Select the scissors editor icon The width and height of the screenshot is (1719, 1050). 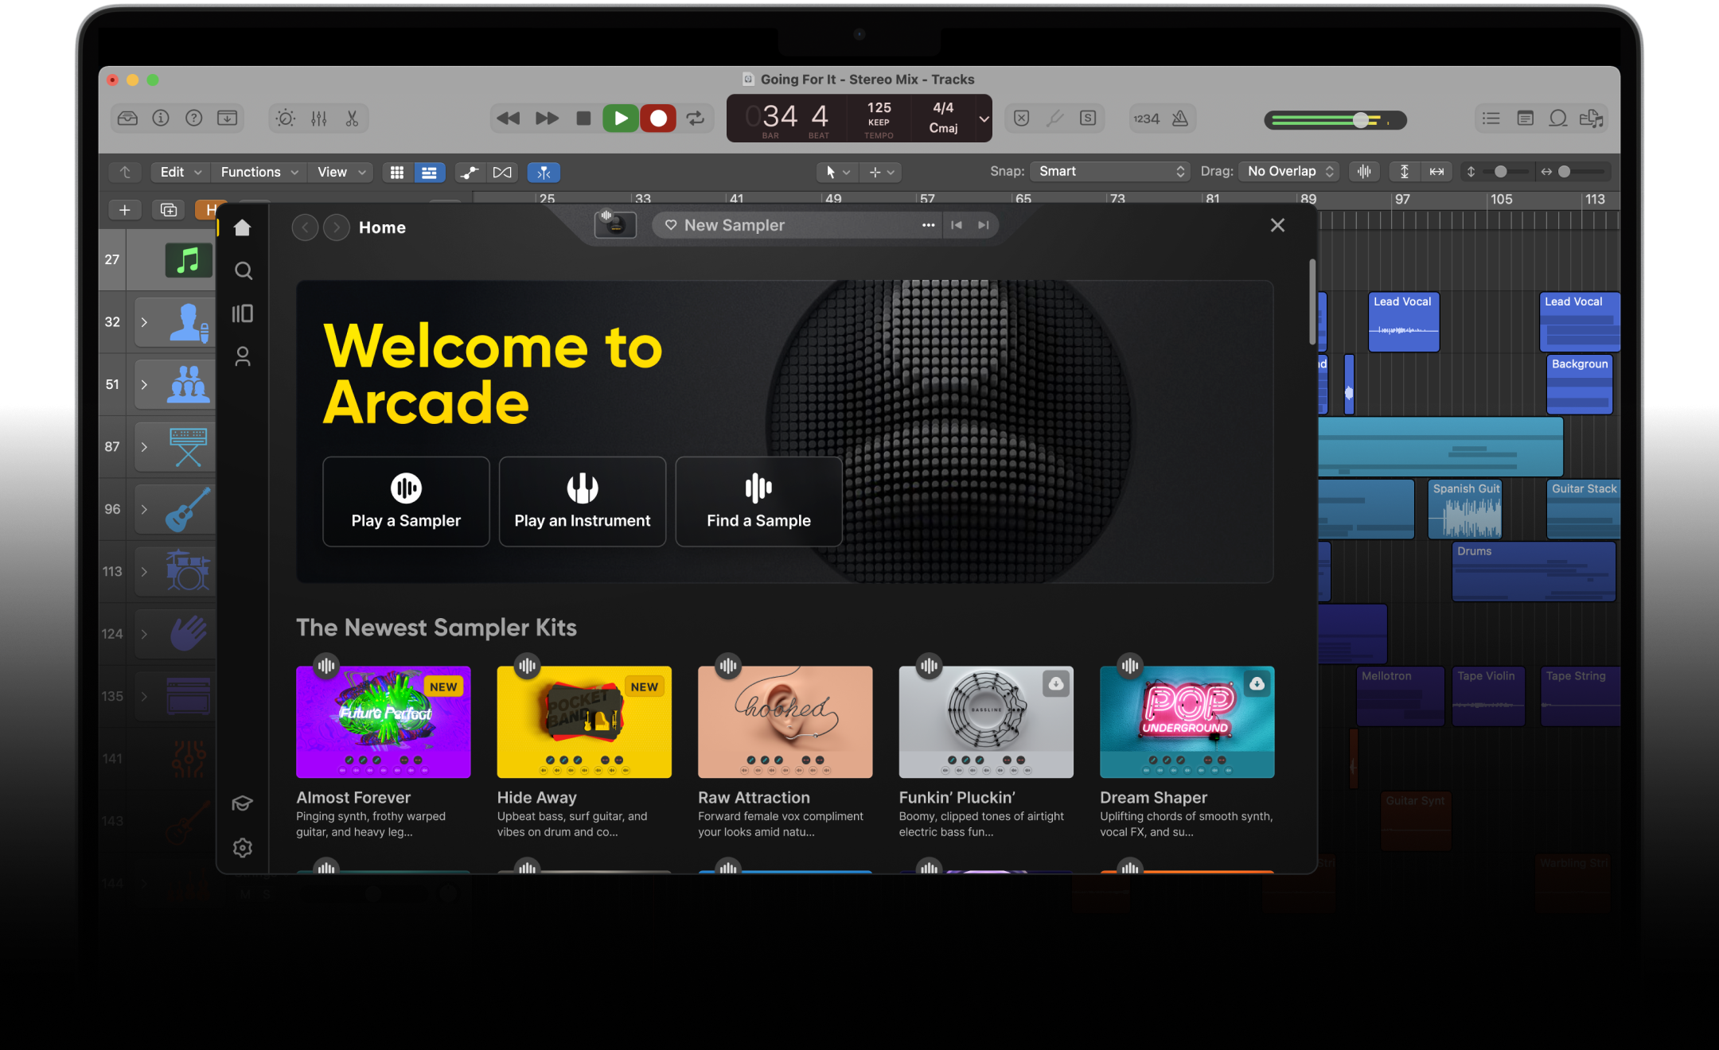point(352,119)
